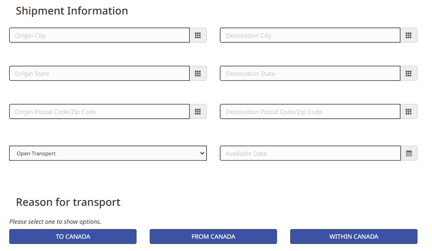Select the Origin State text box
Image resolution: width=432 pixels, height=251 pixels.
point(99,74)
